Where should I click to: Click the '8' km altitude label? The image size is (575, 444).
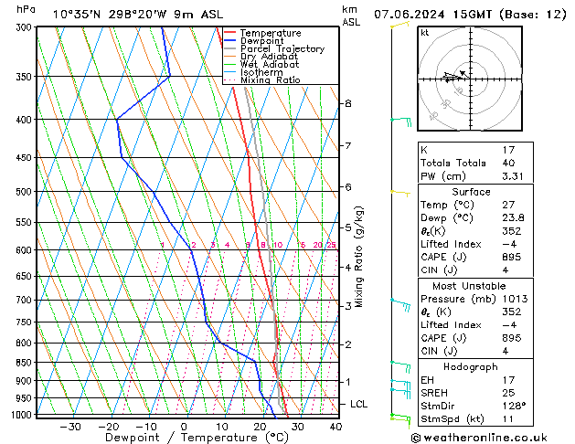click(348, 103)
